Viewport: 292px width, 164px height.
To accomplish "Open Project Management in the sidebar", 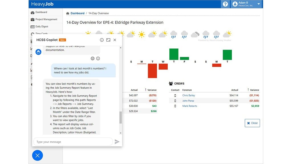I will (x=46, y=19).
